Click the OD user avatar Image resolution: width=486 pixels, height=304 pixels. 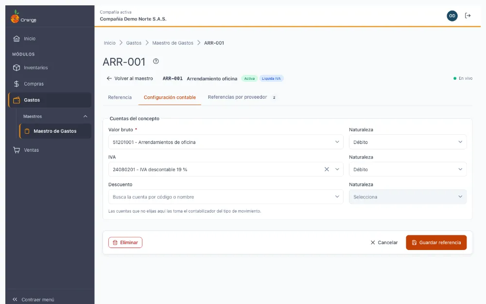(452, 16)
